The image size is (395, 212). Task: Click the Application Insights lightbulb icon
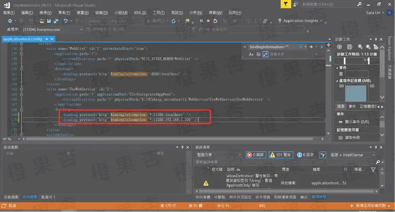click(280, 21)
